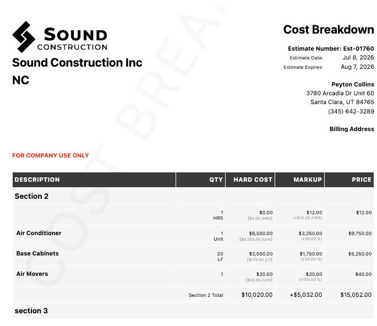Click the red FOR COMPANY USE ONLY notice
Image resolution: width=377 pixels, height=326 pixels.
[x=51, y=156]
